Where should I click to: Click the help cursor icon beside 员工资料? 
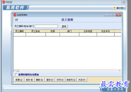click(16, 20)
